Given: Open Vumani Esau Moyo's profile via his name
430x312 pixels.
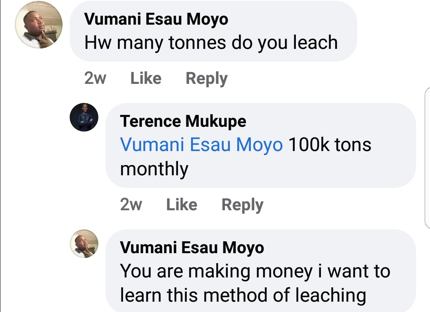Looking at the screenshot, I should tap(155, 18).
